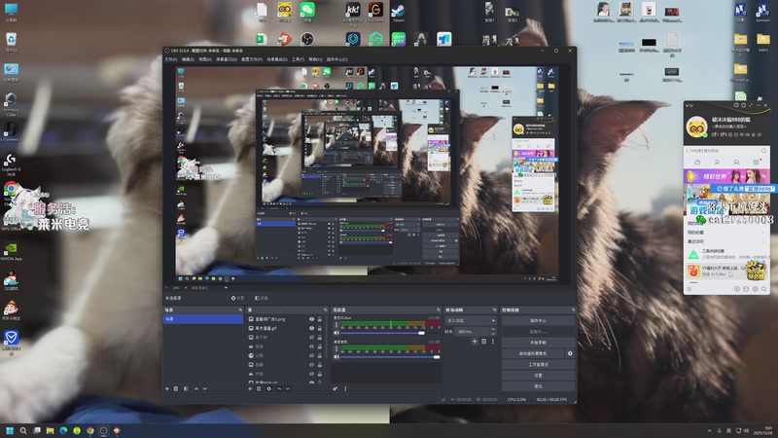Open virtual camera settings gear

570,353
